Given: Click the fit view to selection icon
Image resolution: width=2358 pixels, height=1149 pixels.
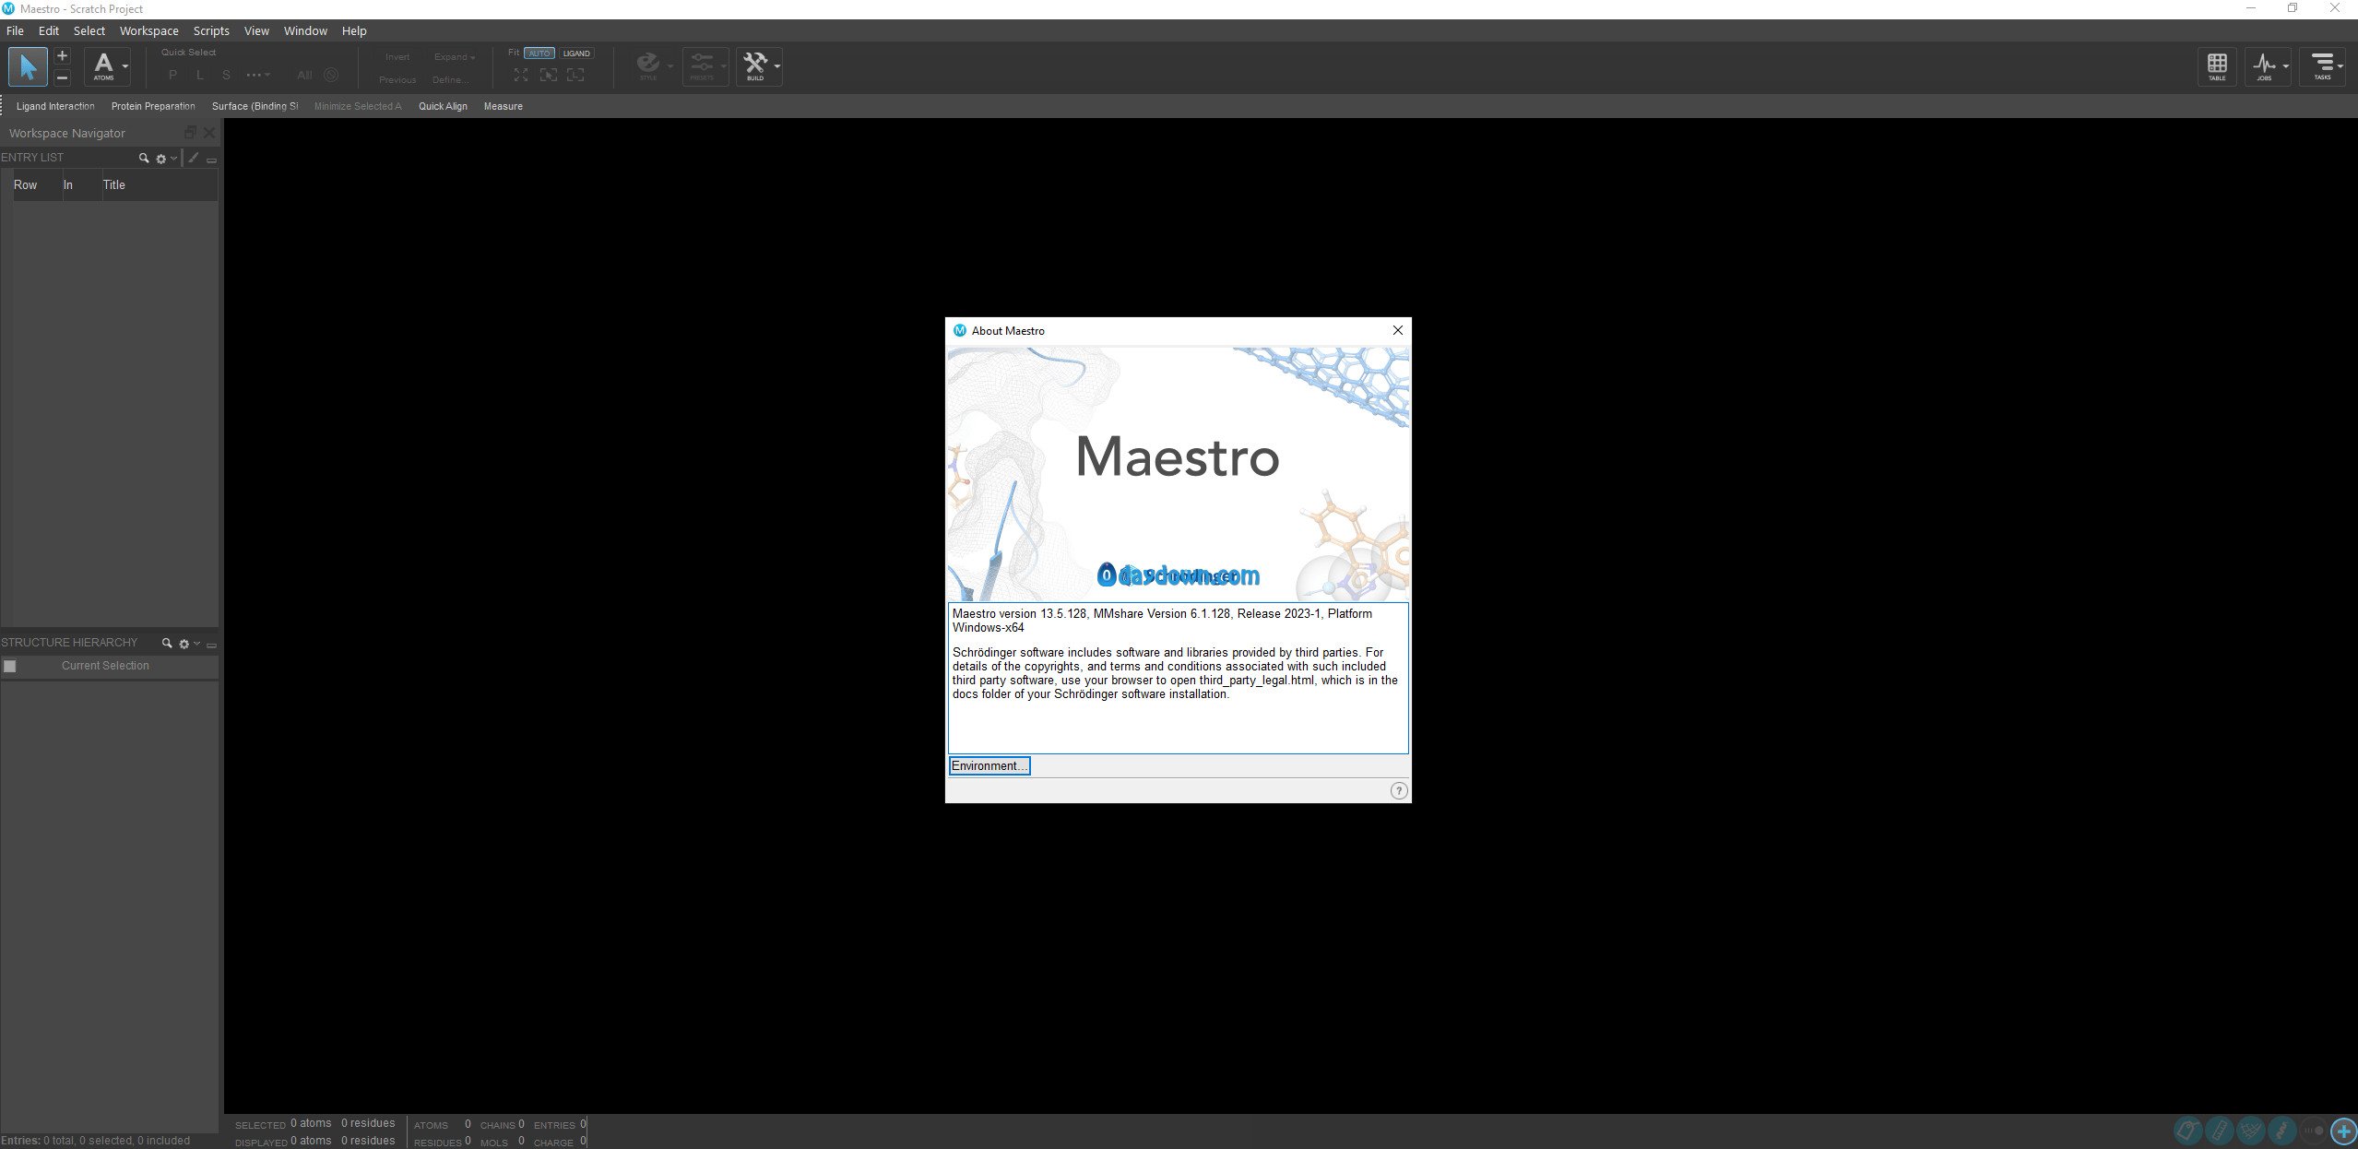Looking at the screenshot, I should [549, 75].
